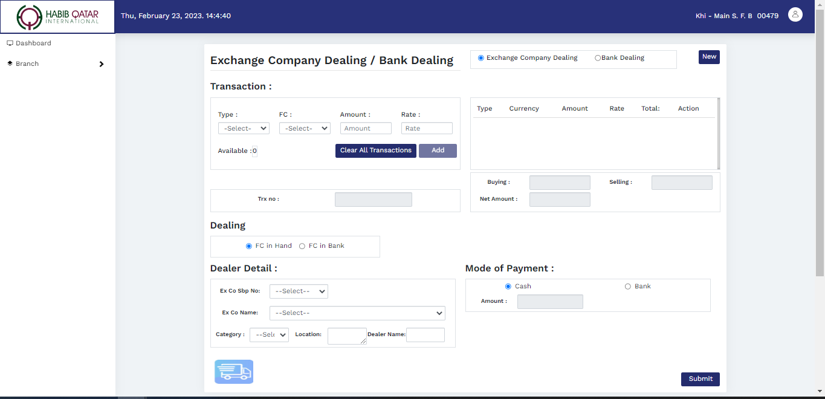Viewport: 825px width, 399px height.
Task: Click the Submit button
Action: (700, 379)
